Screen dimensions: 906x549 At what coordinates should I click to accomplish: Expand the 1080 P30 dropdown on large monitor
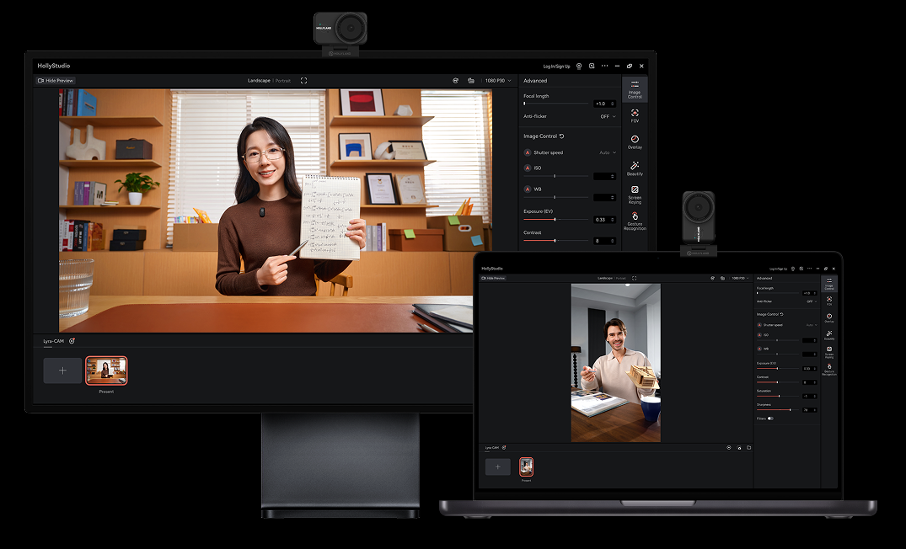point(498,81)
